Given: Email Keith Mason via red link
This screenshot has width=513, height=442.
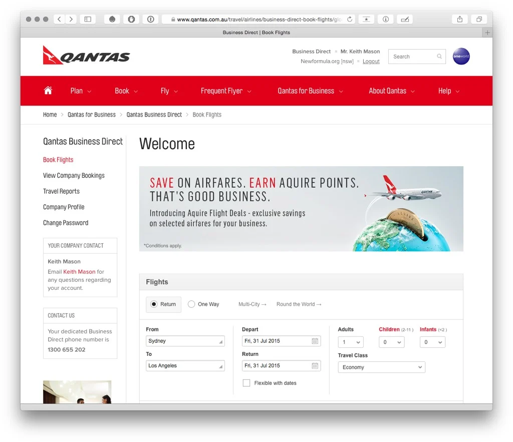Looking at the screenshot, I should pyautogui.click(x=79, y=272).
